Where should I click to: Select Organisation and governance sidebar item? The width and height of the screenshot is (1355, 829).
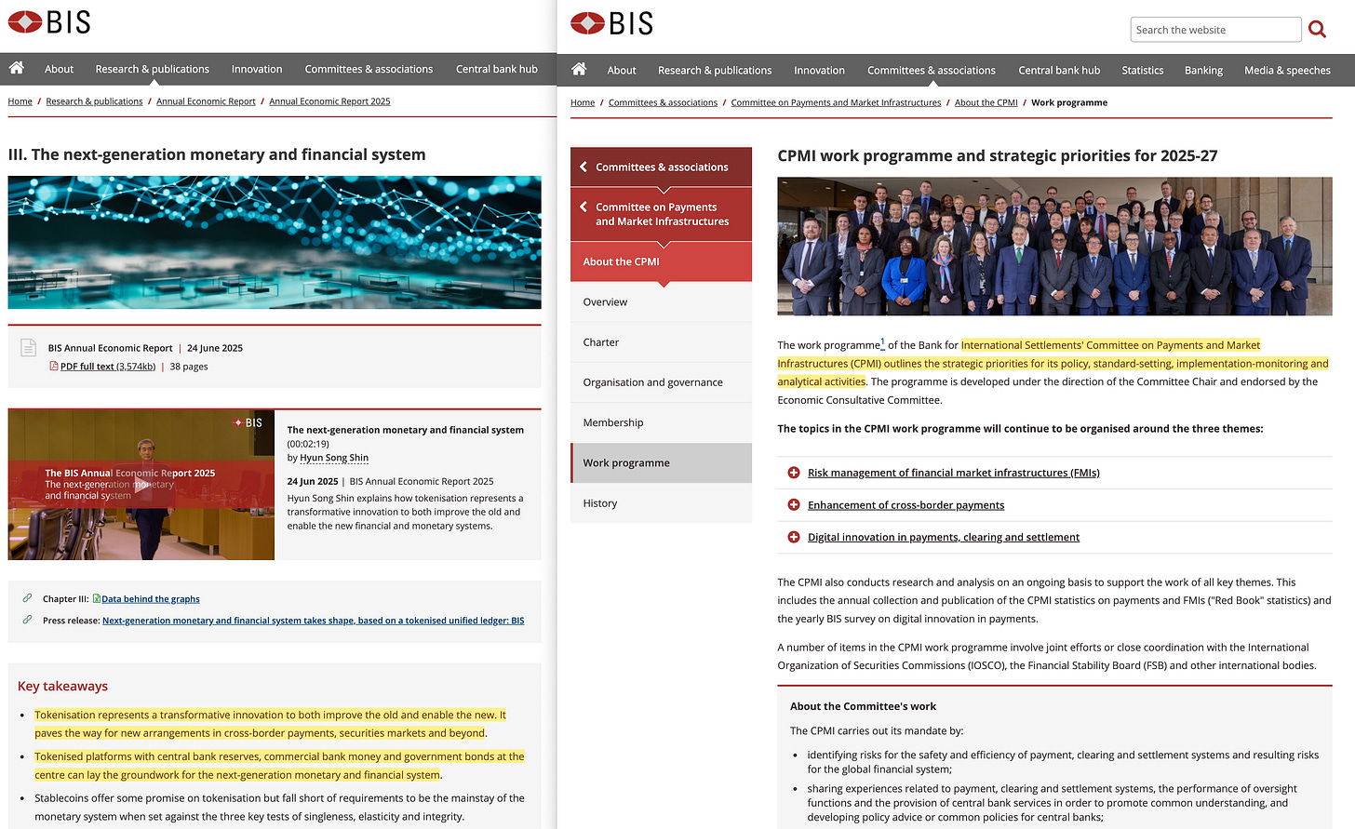pos(661,382)
